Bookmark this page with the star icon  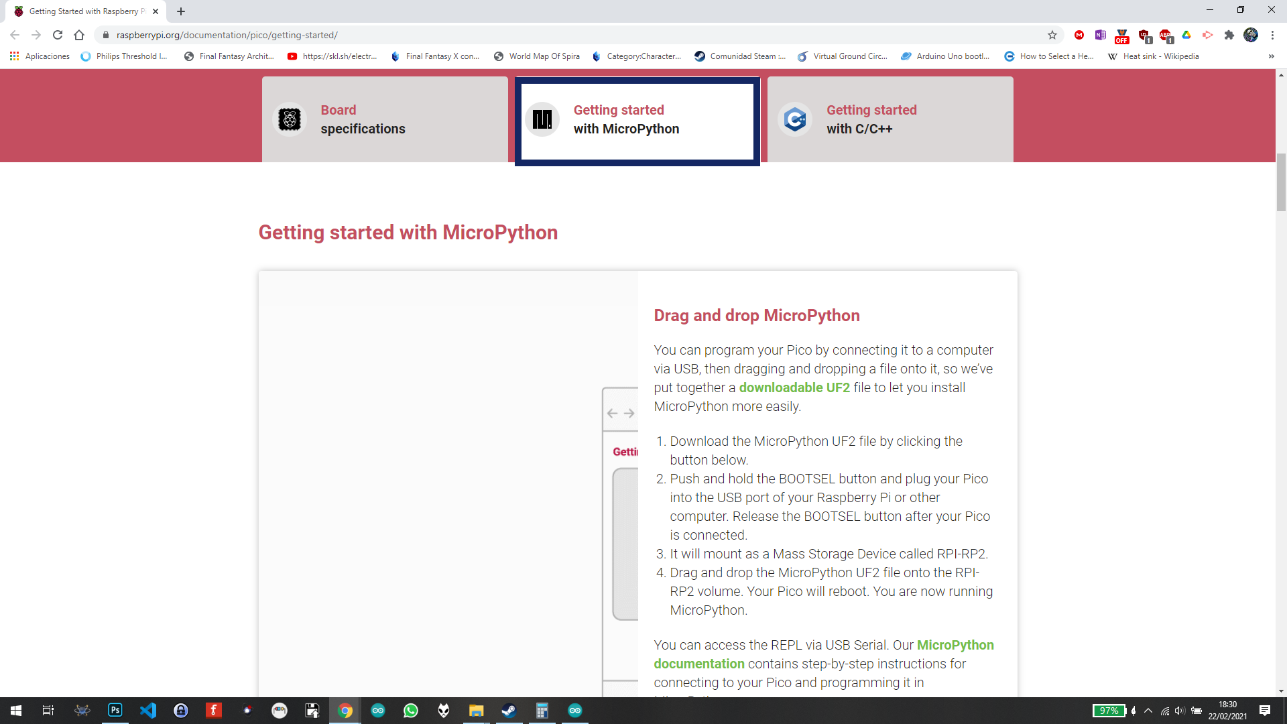point(1052,35)
